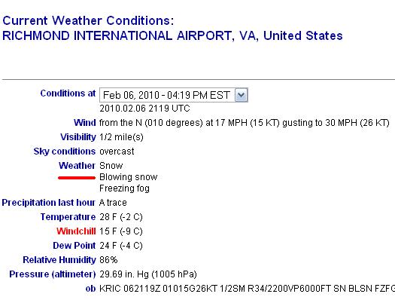The width and height of the screenshot is (395, 300).
Task: Select the Feb 06, 2010 time combo box
Action: 174,95
